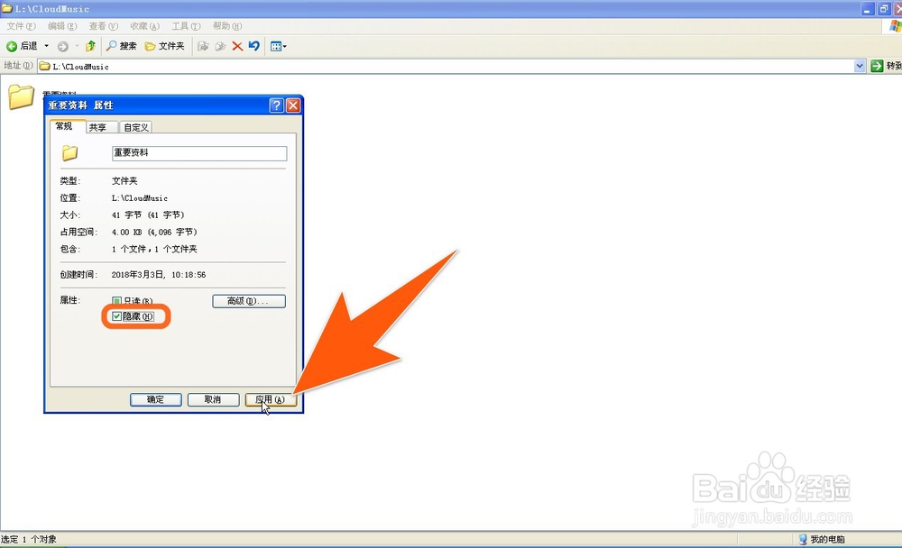The image size is (902, 548).
Task: Click the 确定 button
Action: 155,399
